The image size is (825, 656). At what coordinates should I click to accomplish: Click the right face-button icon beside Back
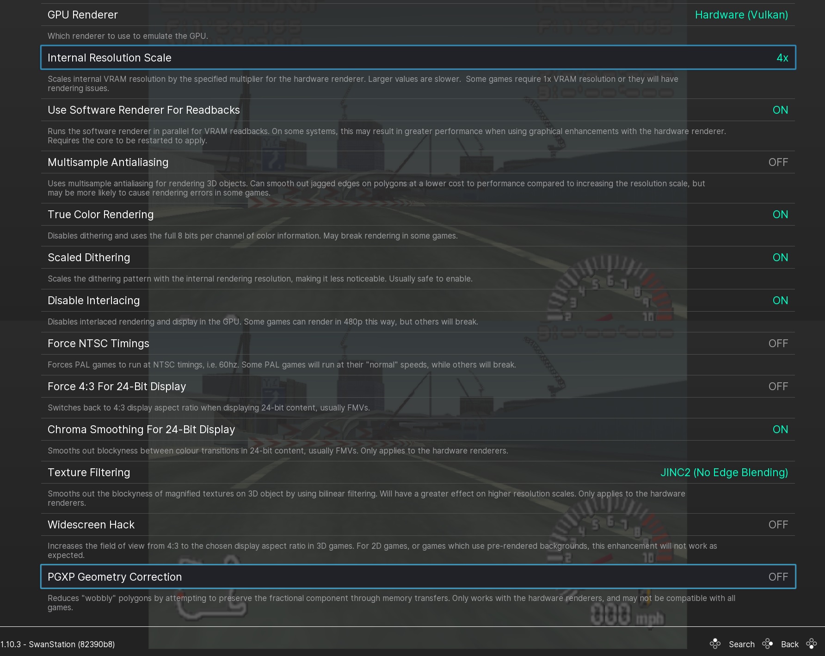click(x=768, y=644)
